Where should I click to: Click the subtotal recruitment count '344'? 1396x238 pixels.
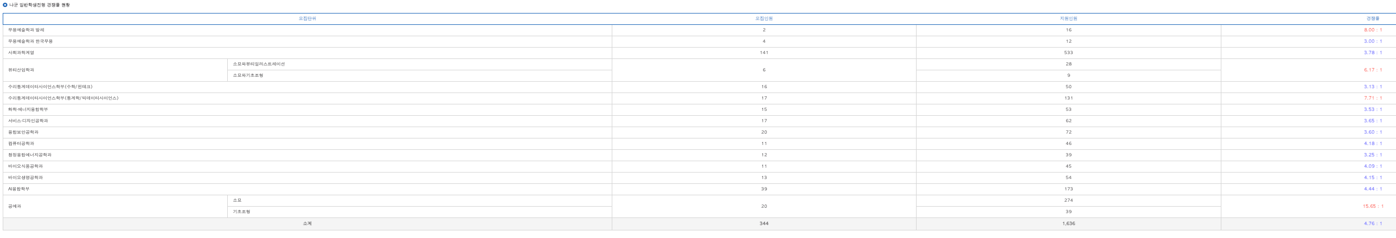click(764, 223)
